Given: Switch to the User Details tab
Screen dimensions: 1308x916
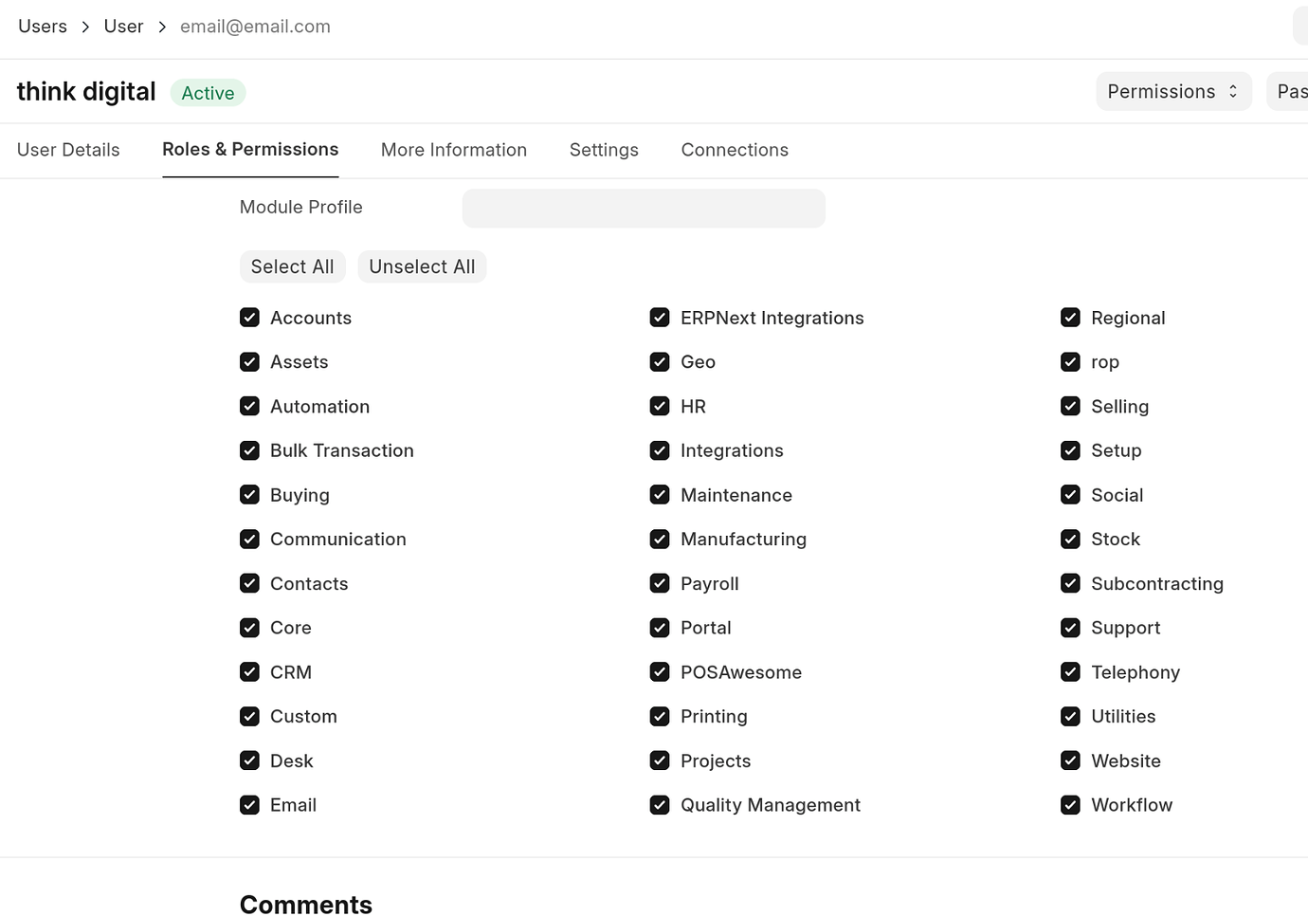Looking at the screenshot, I should (68, 150).
